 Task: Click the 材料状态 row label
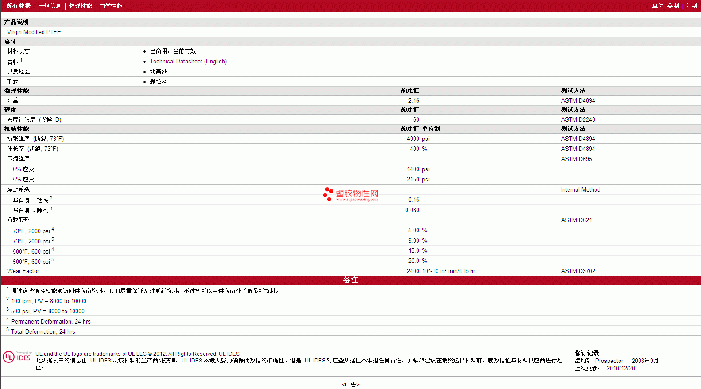pos(19,51)
